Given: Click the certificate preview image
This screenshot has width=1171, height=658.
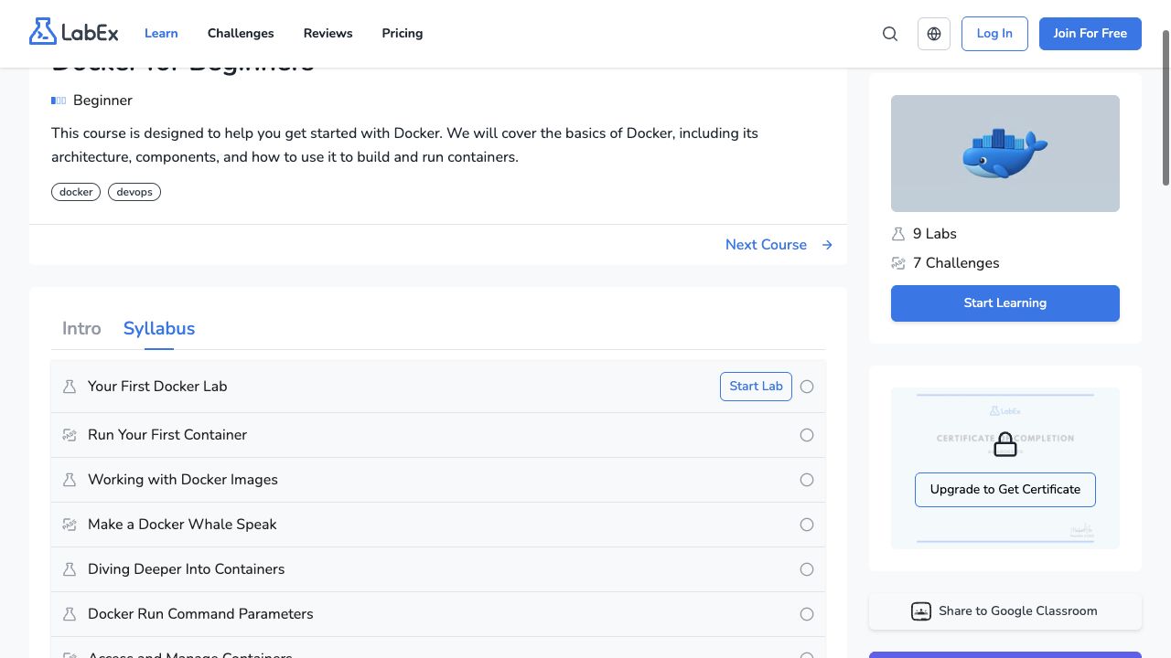Looking at the screenshot, I should [1005, 468].
